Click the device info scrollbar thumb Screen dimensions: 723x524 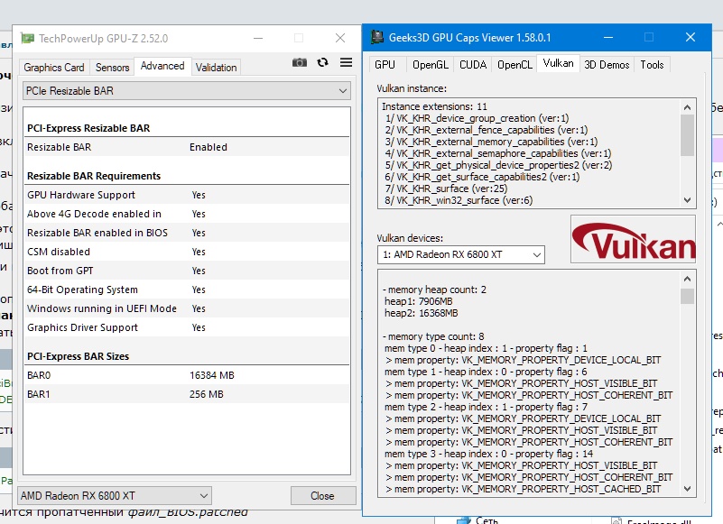tap(687, 297)
